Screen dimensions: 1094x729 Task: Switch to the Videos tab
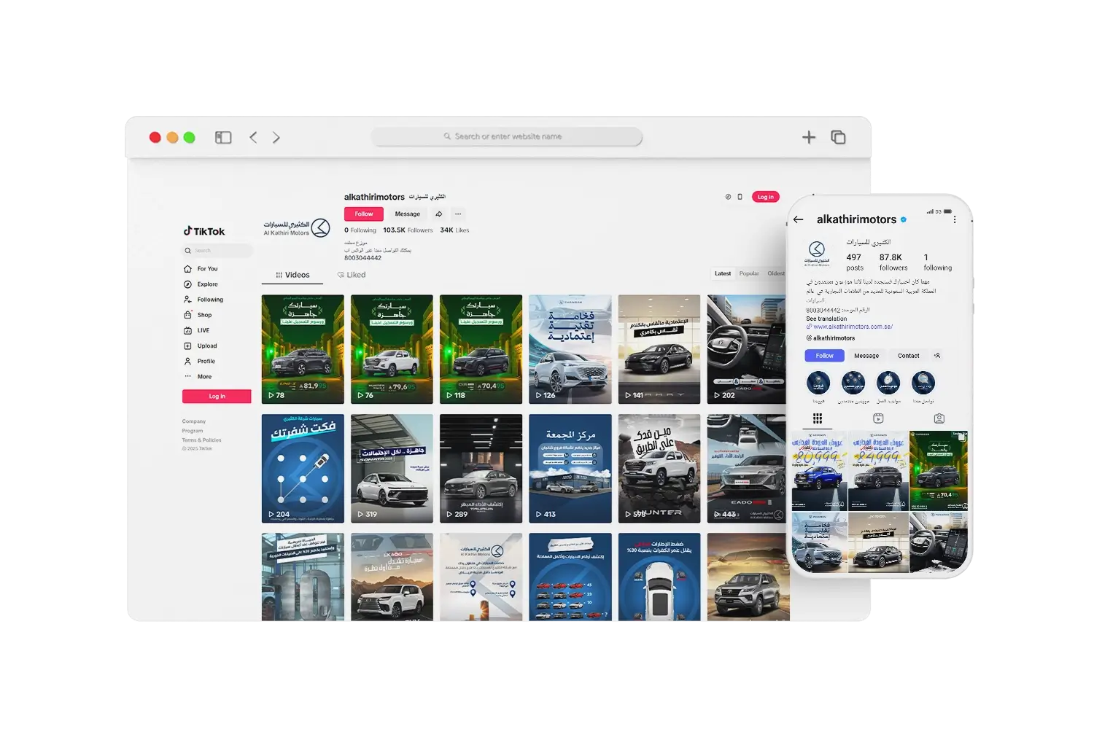293,275
